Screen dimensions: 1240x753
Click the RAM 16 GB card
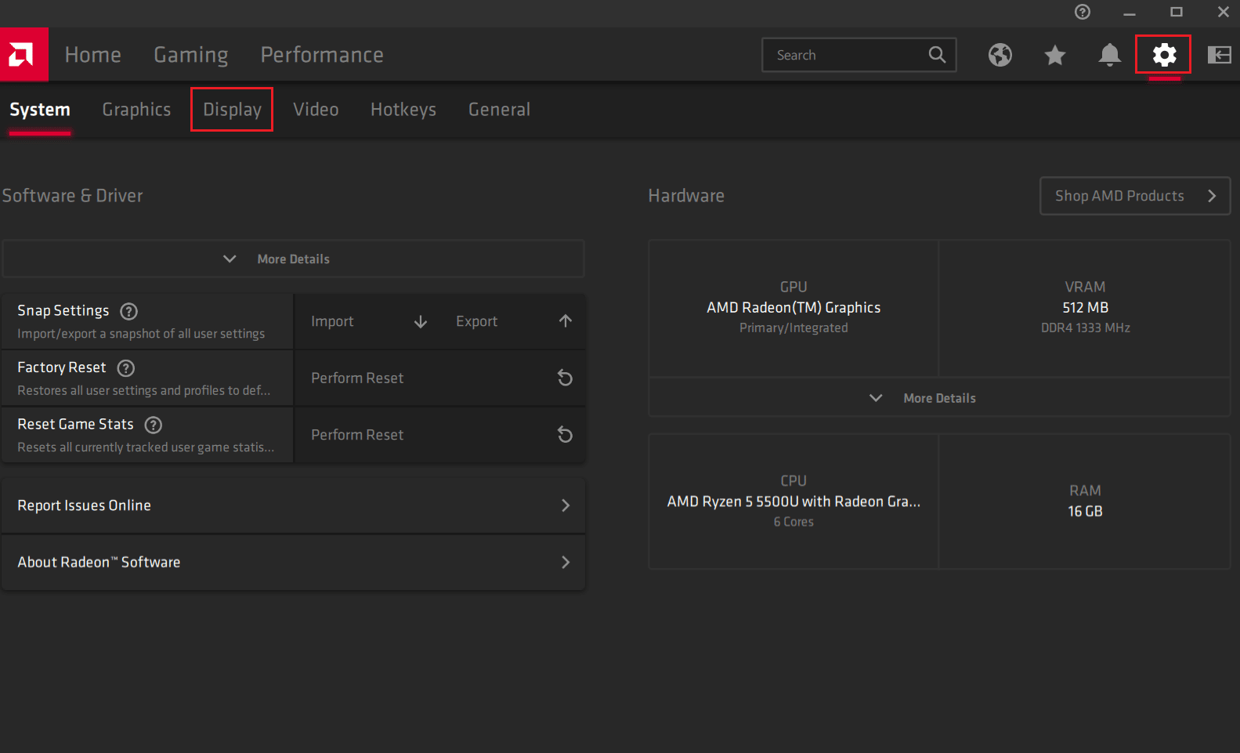1085,501
